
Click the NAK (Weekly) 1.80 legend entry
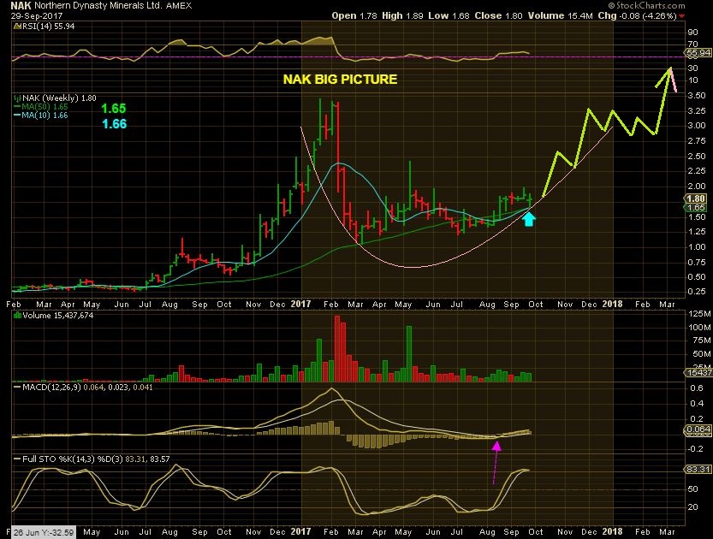pyautogui.click(x=59, y=98)
